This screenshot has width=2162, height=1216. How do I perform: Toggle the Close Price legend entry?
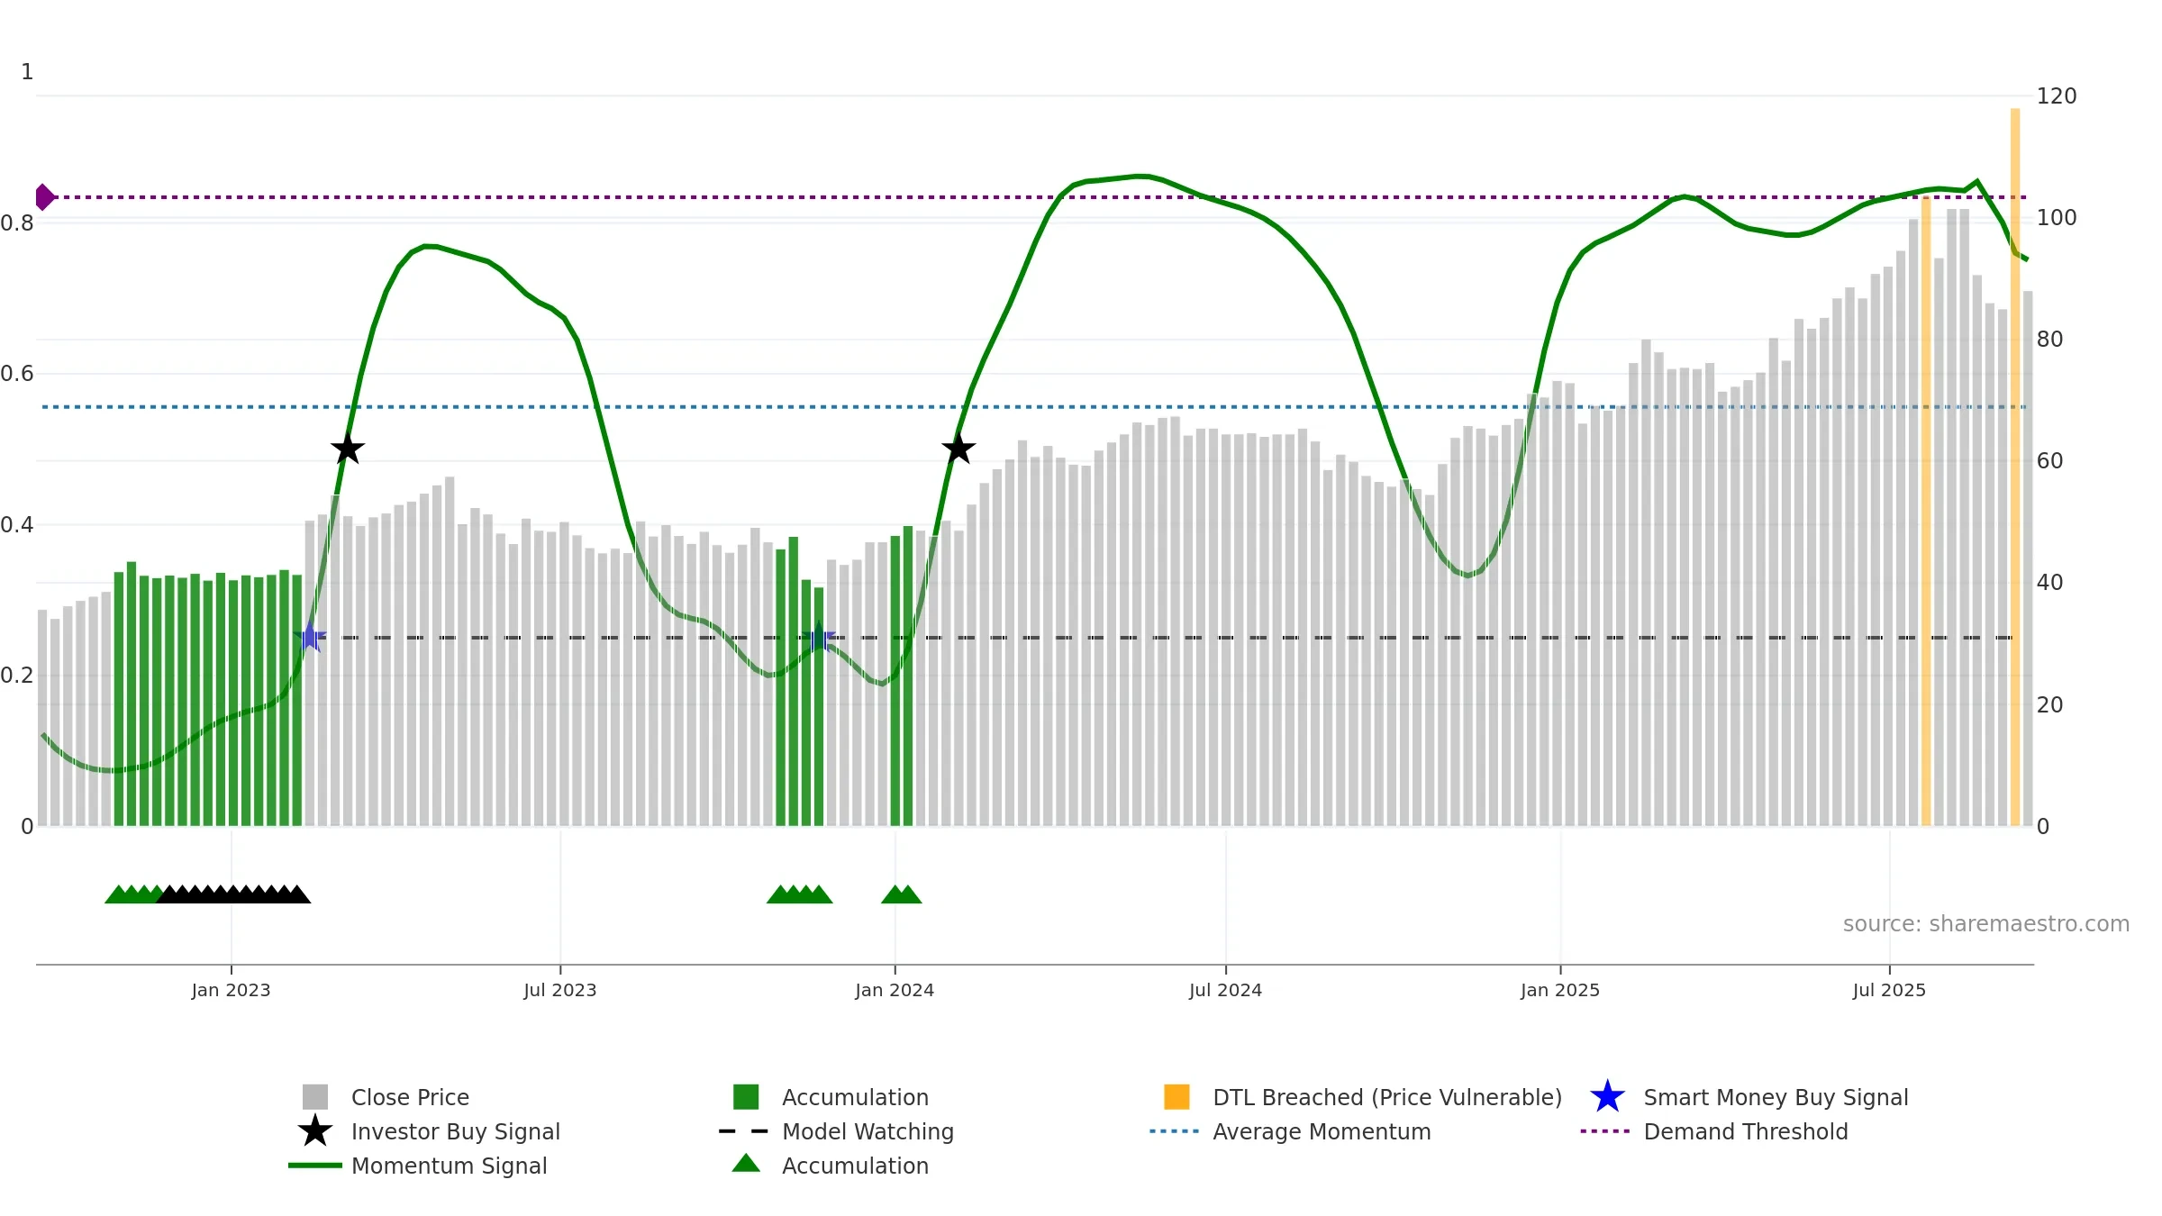[410, 1097]
